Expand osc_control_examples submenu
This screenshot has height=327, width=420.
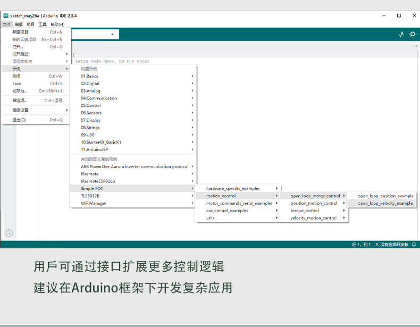click(238, 211)
